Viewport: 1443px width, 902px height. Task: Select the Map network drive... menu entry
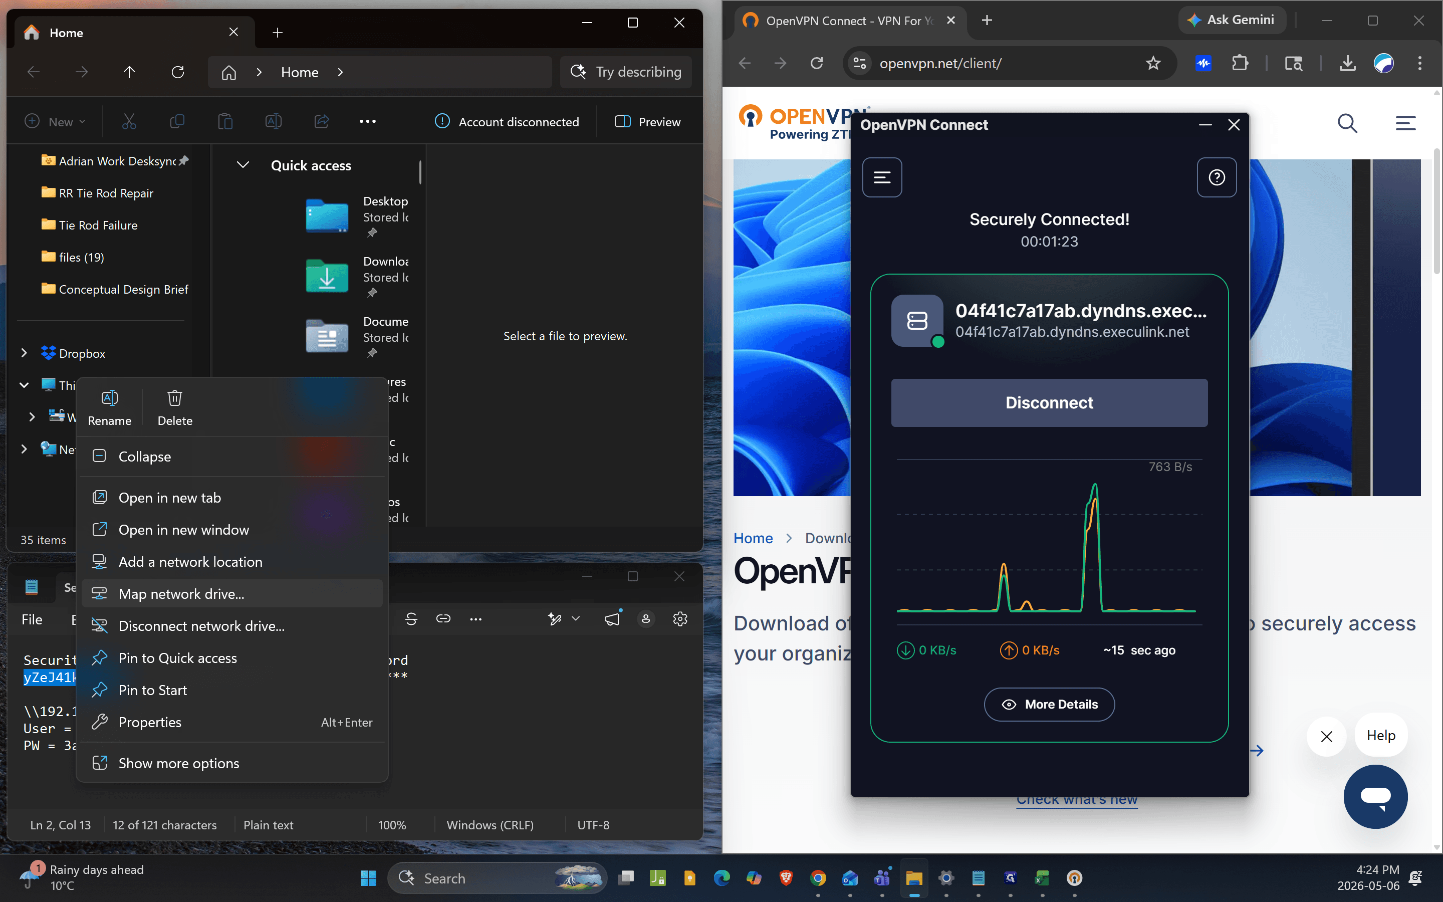click(232, 594)
